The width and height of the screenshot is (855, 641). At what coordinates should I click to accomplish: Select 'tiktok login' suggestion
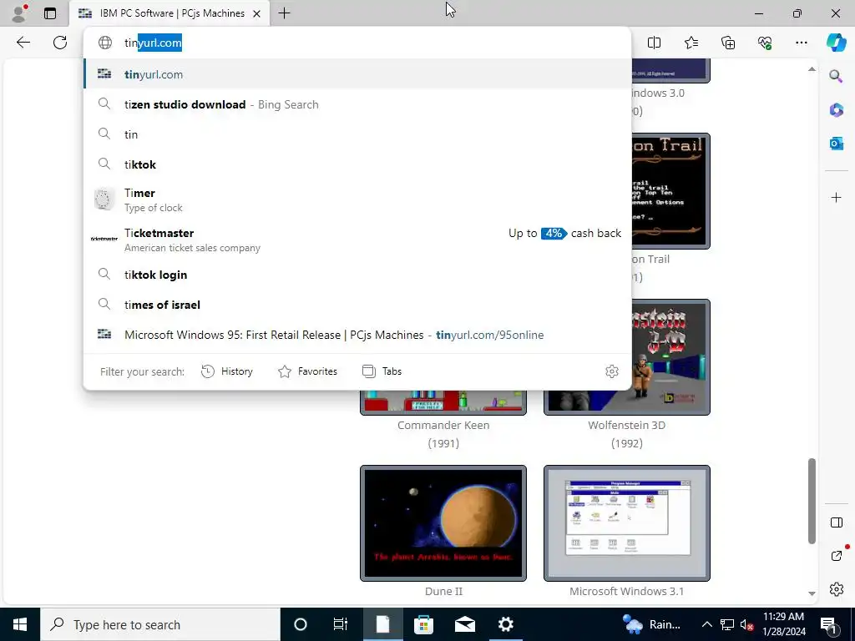(x=357, y=275)
